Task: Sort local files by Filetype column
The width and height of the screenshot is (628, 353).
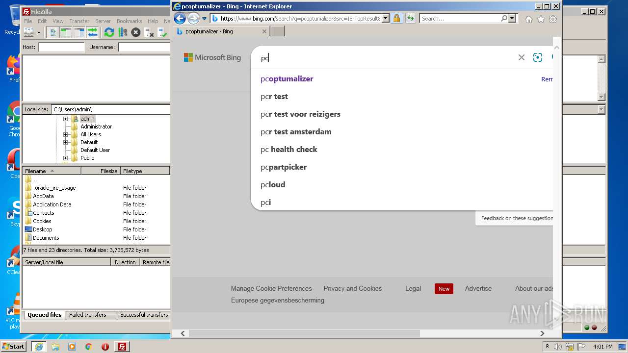Action: click(x=145, y=171)
